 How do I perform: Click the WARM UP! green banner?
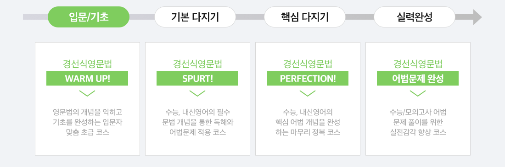pos(87,78)
